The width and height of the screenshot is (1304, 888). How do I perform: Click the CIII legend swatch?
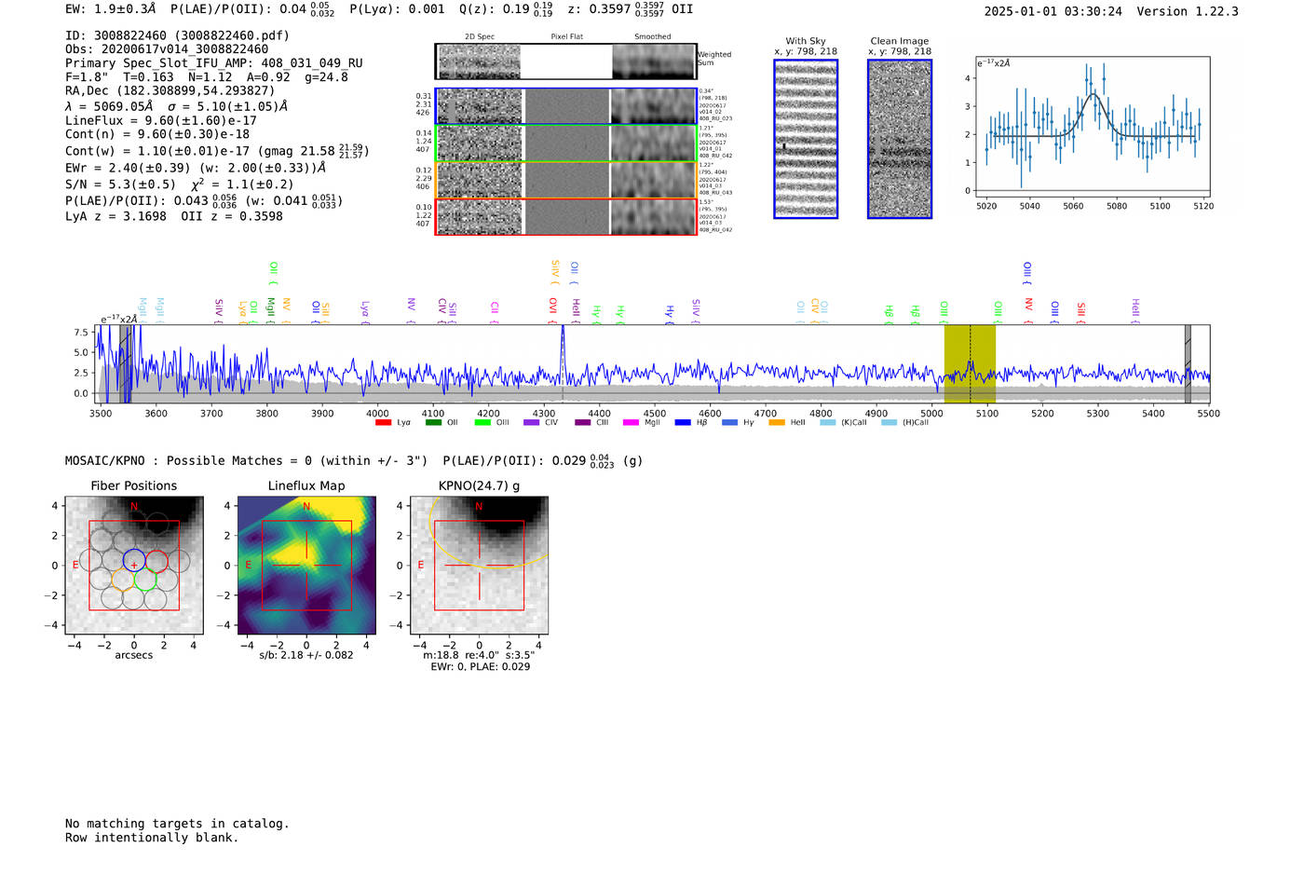point(582,423)
